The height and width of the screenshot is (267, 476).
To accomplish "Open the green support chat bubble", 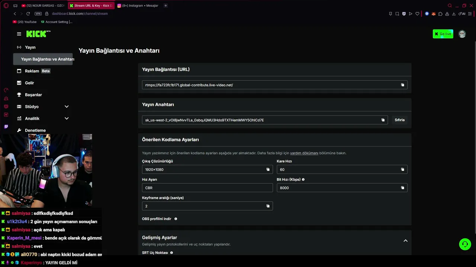I will pyautogui.click(x=465, y=244).
